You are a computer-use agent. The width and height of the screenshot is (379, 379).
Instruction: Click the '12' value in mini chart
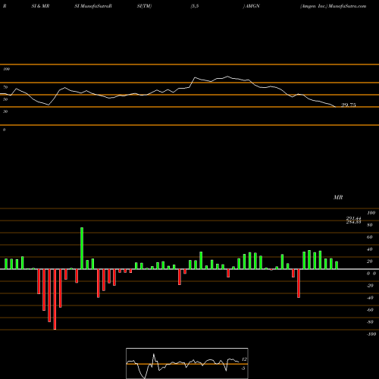point(244,359)
